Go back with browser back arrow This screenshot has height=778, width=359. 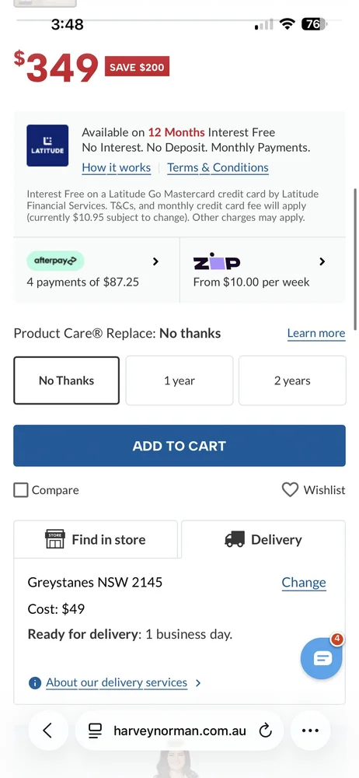pos(47,731)
